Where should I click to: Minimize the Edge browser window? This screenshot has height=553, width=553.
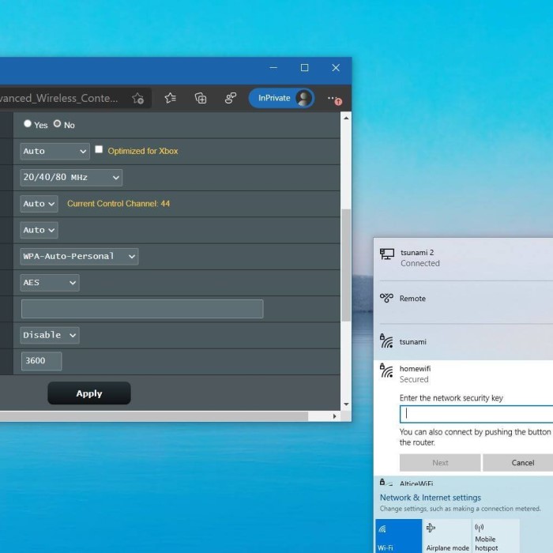pos(273,68)
